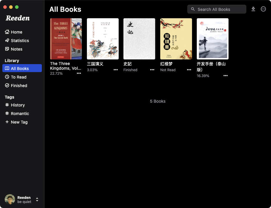Open the To Read list

point(19,77)
